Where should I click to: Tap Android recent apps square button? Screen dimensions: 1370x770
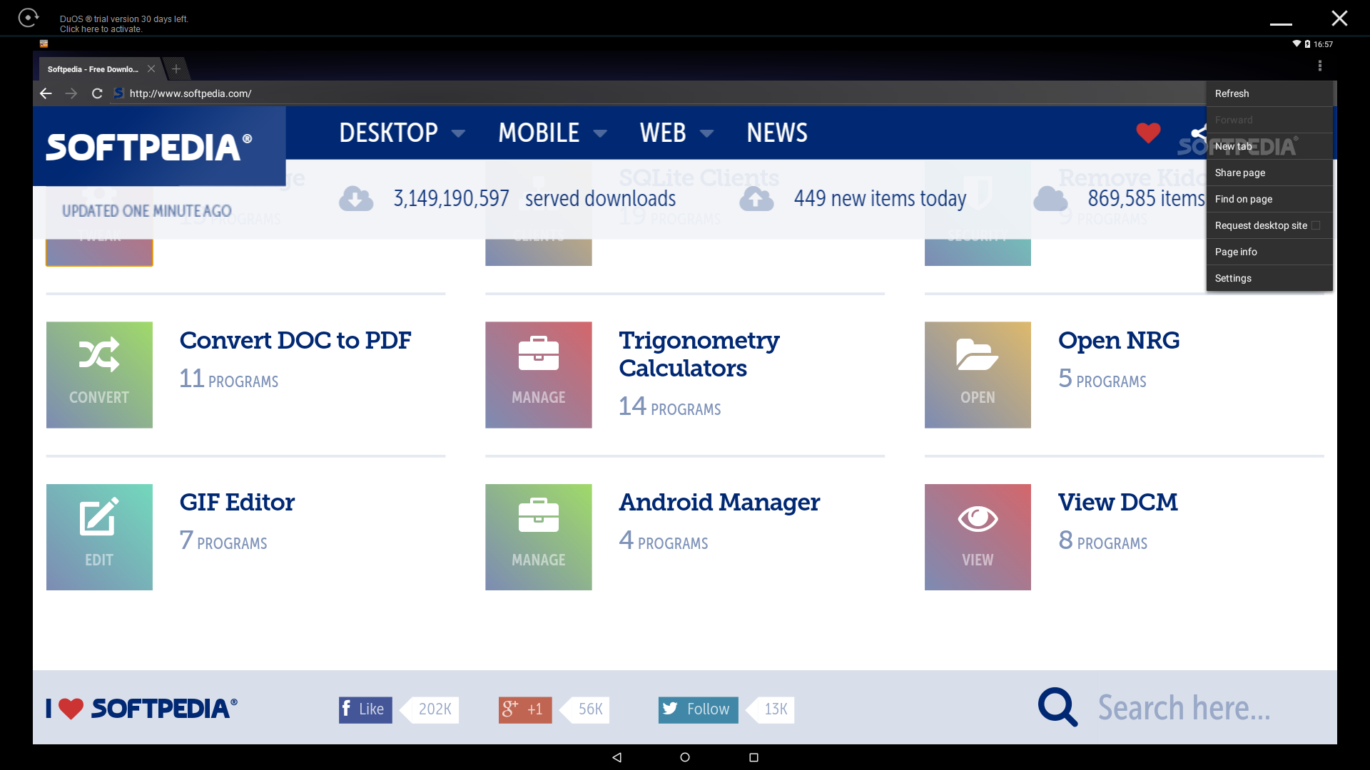[753, 757]
